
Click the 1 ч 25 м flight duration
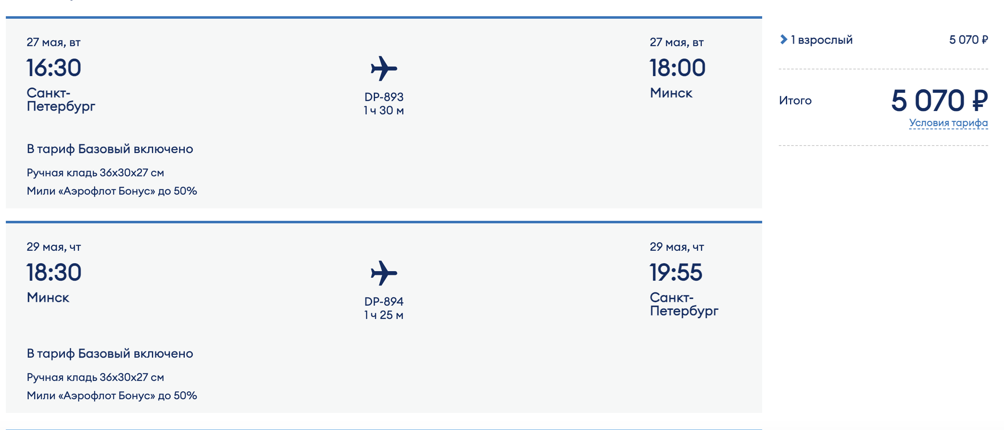pyautogui.click(x=384, y=315)
